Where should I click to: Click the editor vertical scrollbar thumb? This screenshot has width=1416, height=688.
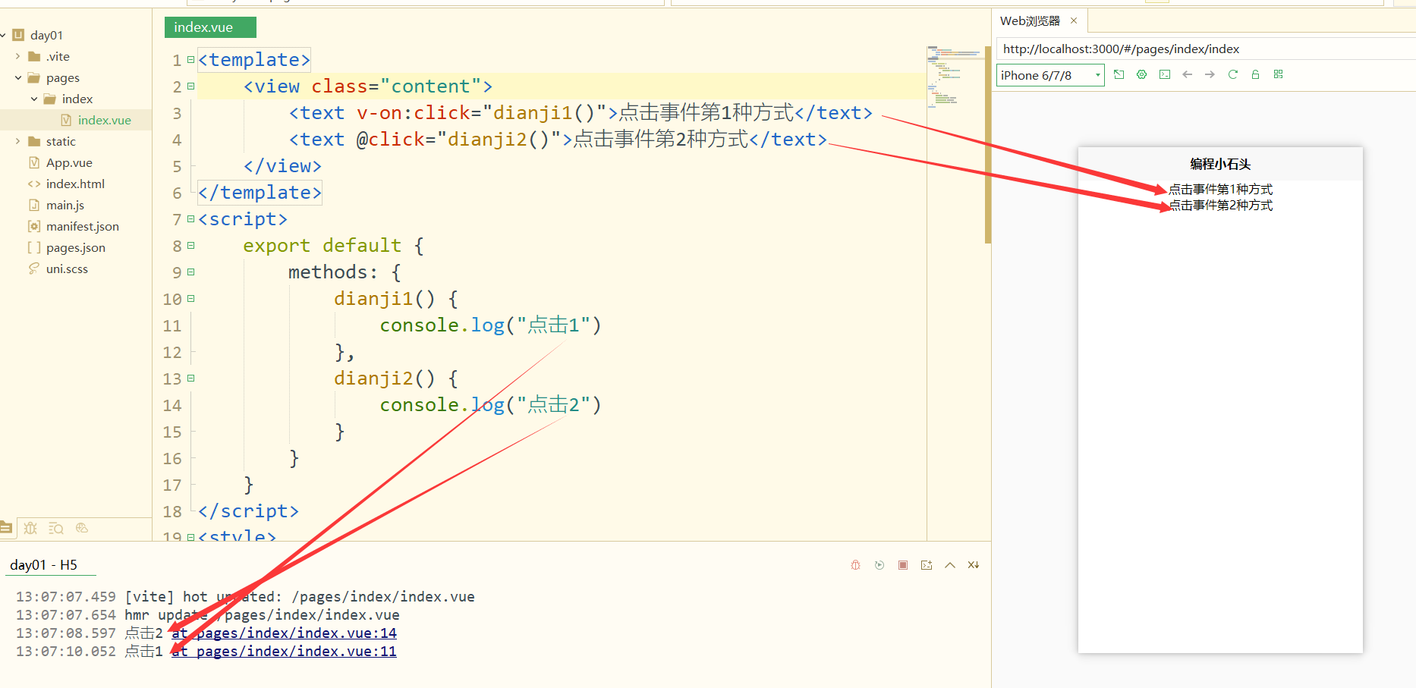click(988, 144)
